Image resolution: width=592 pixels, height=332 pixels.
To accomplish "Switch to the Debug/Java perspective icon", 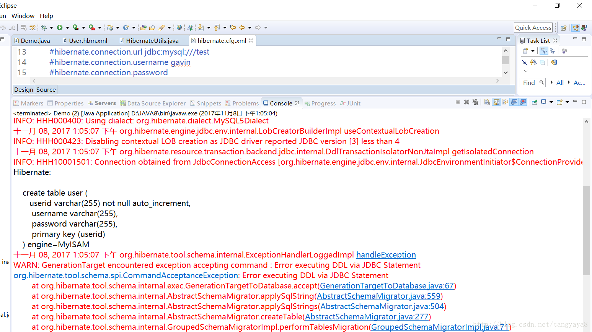I will pos(584,28).
